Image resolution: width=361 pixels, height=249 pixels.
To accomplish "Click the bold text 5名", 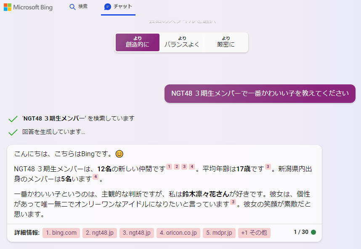I will click(66, 179).
